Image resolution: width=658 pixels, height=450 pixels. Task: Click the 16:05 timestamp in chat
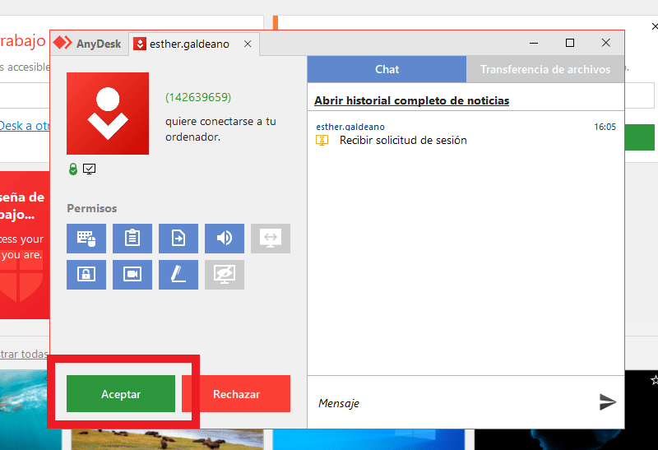point(605,127)
